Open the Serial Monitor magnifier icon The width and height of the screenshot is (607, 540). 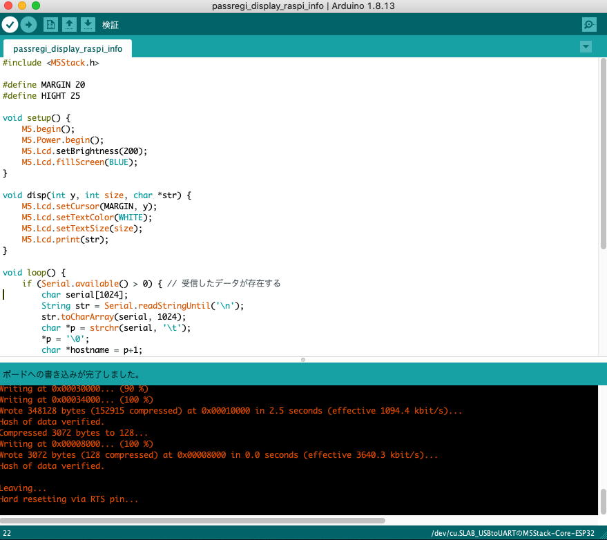pos(589,25)
